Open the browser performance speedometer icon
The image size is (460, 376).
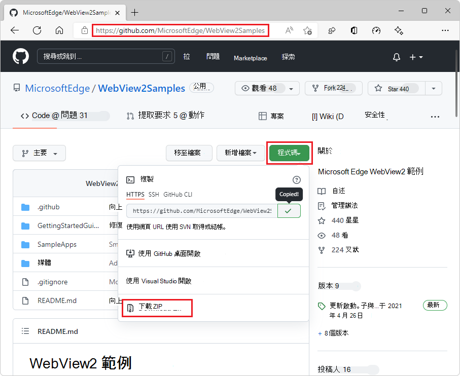tap(376, 30)
